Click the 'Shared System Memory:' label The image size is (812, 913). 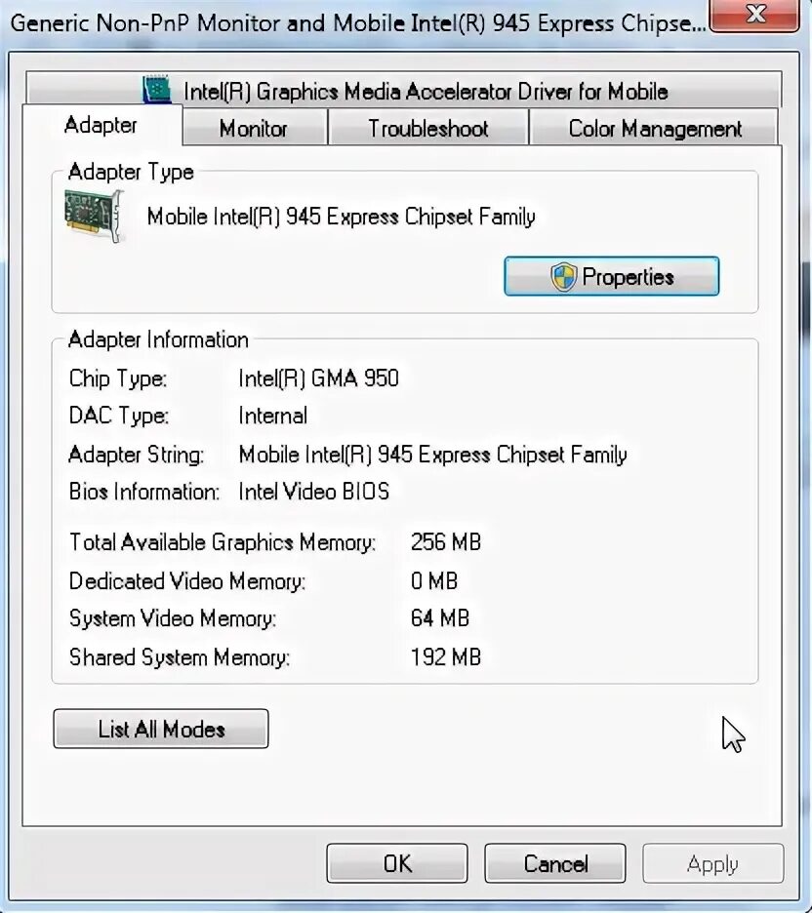[x=180, y=657]
